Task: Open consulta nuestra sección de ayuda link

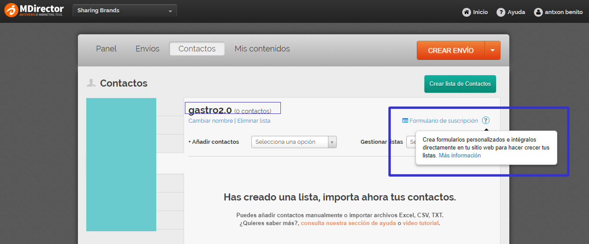Action: point(348,223)
